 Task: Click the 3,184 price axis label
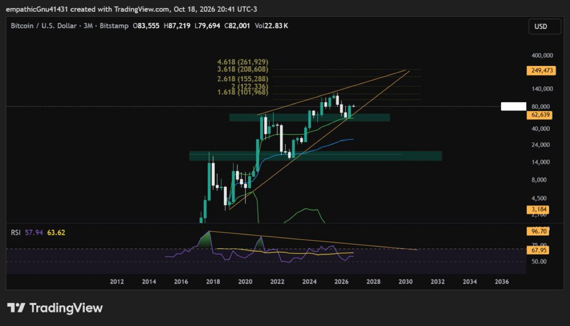538,209
